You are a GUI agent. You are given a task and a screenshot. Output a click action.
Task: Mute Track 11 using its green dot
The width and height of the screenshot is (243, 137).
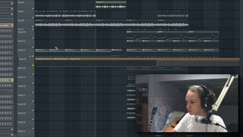click(33, 47)
